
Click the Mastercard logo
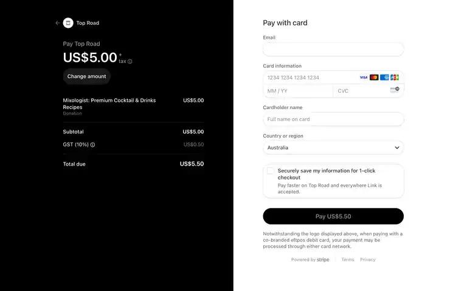[x=374, y=78]
